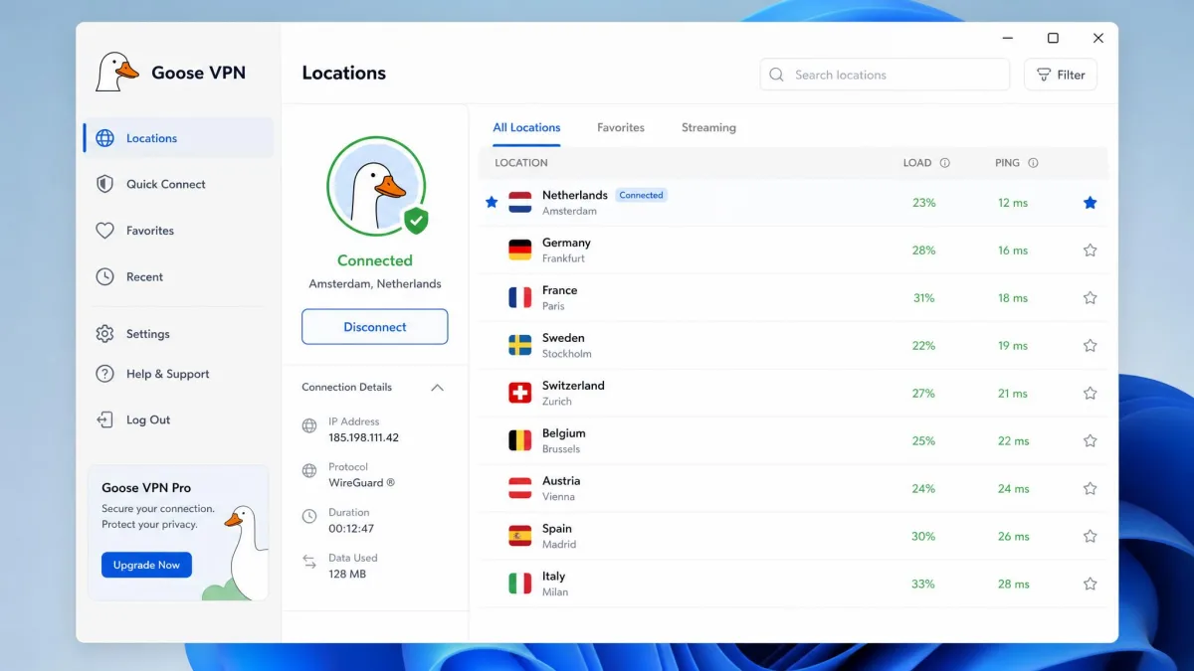The image size is (1194, 671).
Task: Select the Germany Frankfurt row
Action: click(793, 251)
